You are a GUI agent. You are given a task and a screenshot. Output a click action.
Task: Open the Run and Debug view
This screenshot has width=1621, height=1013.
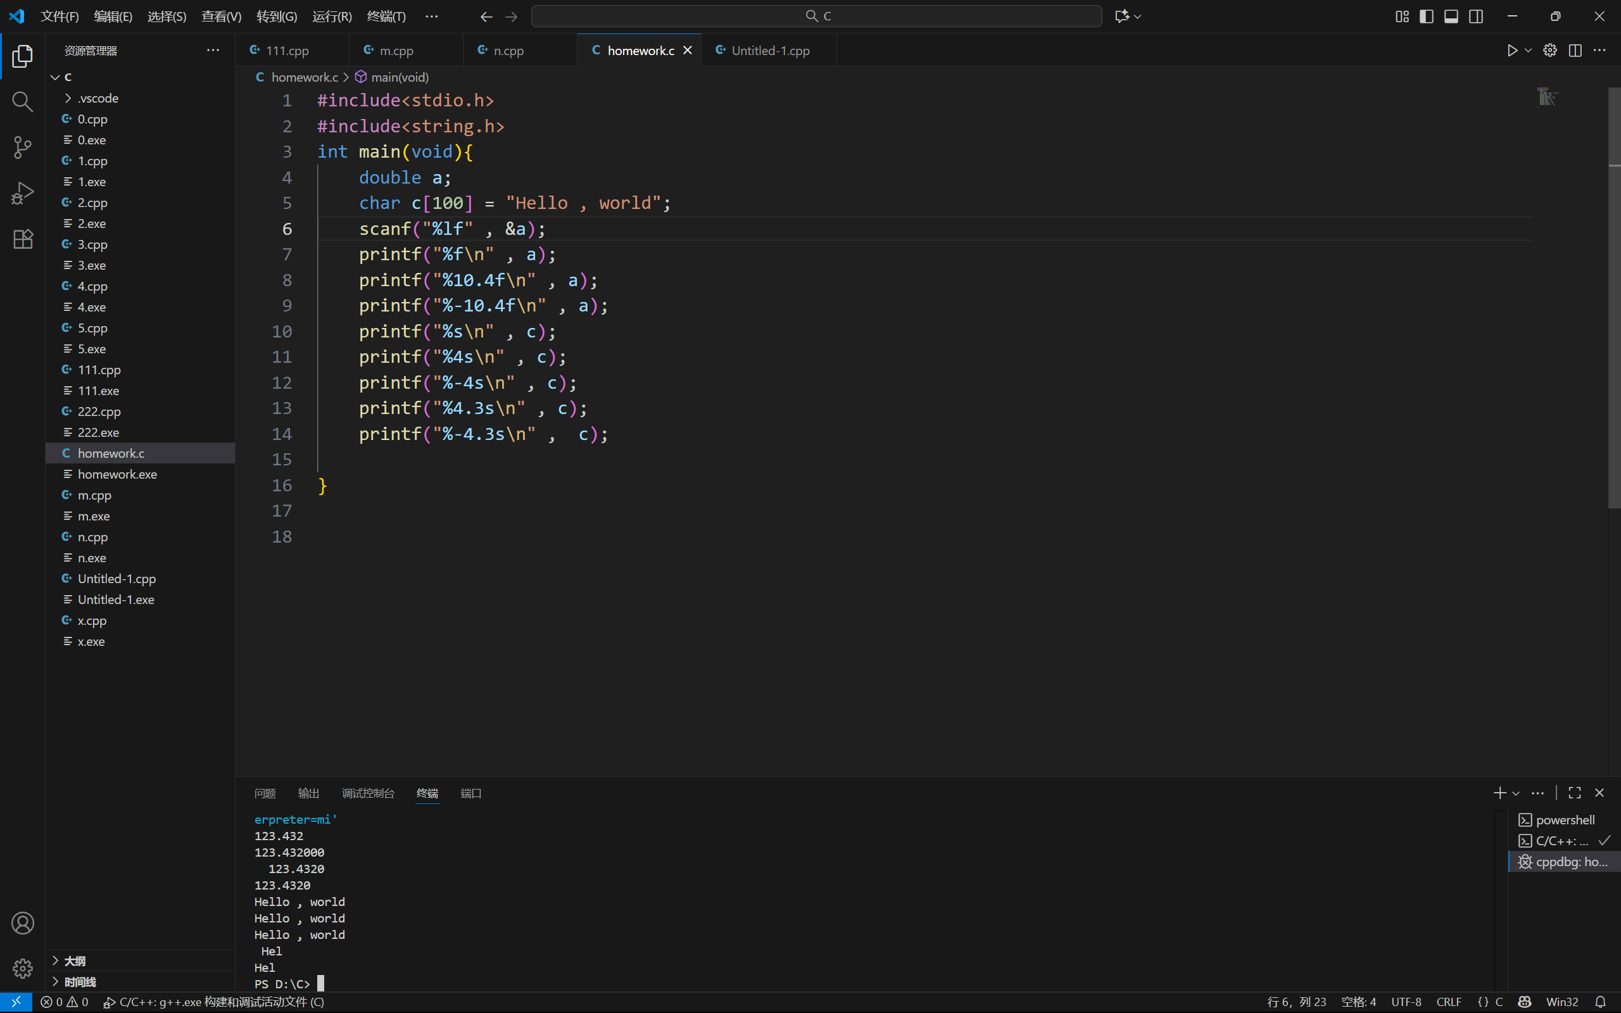22,193
